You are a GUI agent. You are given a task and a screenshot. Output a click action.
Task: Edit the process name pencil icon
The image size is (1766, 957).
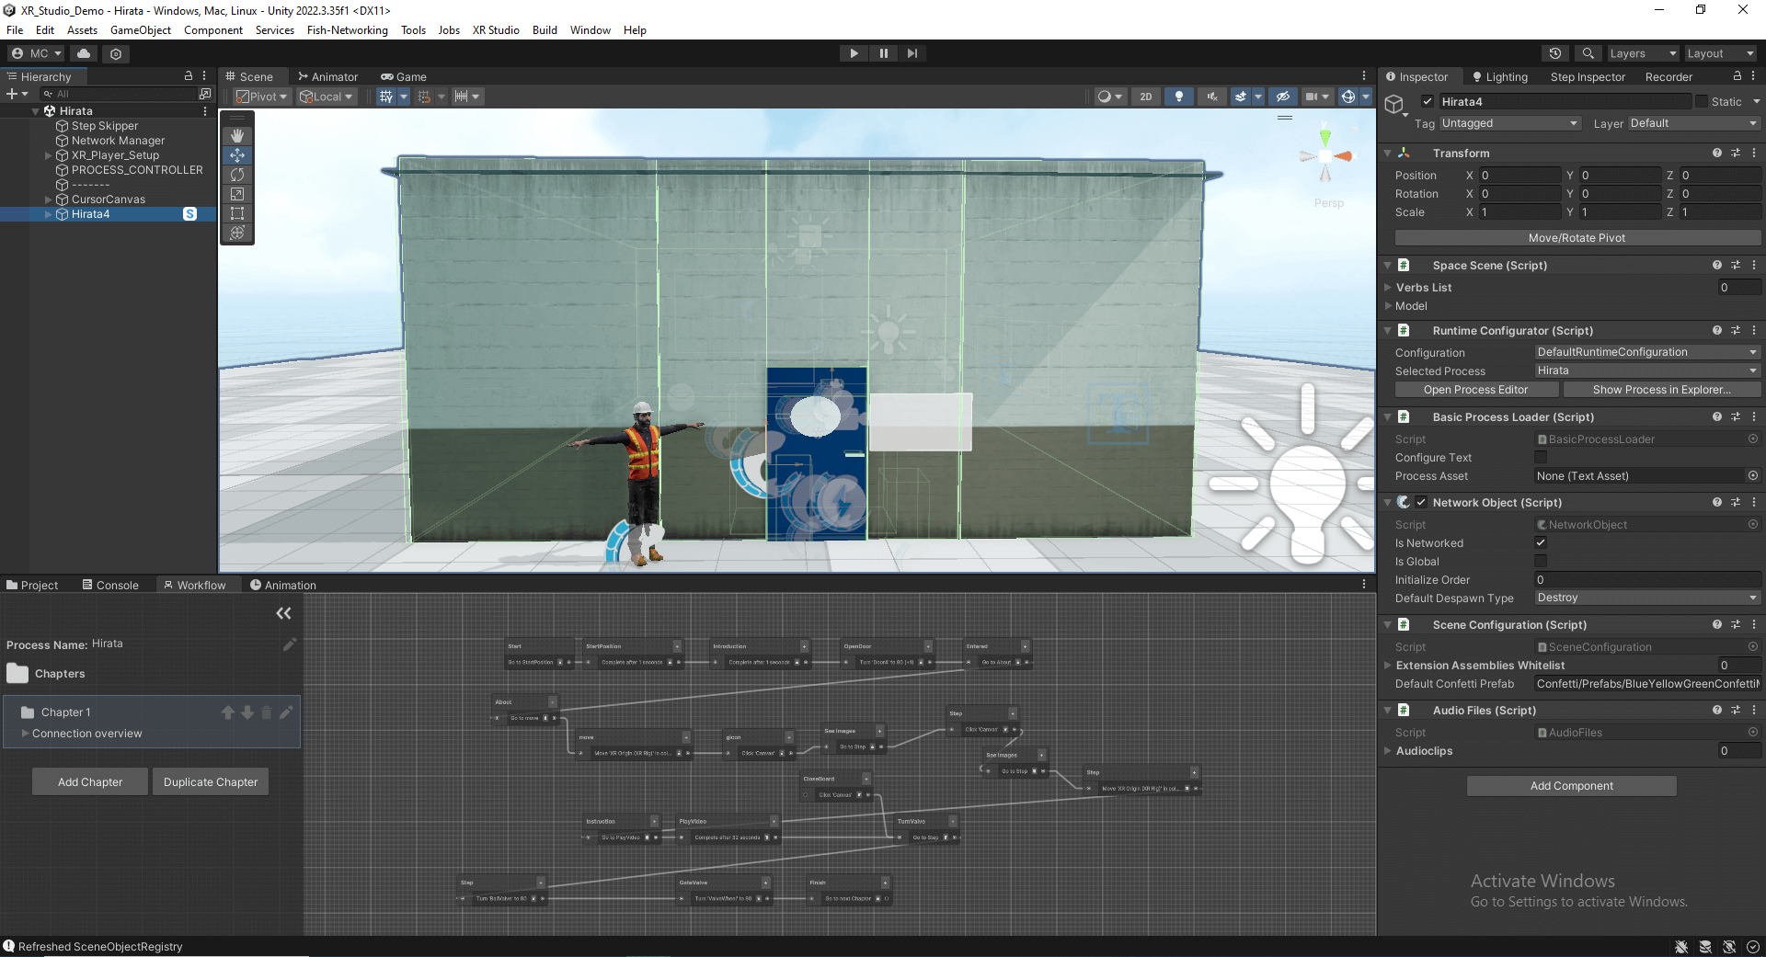[x=289, y=644]
